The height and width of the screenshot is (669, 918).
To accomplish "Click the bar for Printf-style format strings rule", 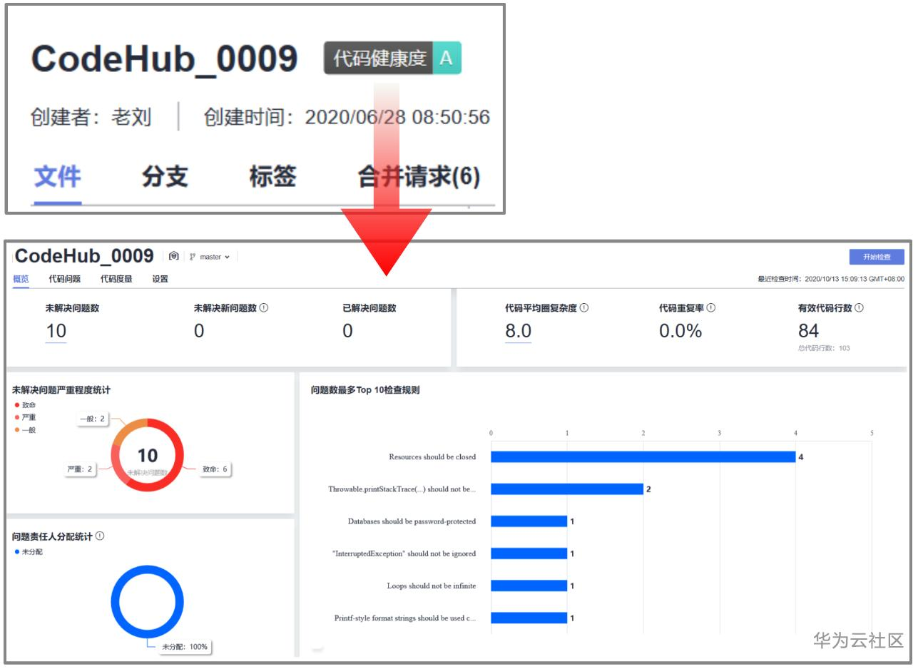I will 529,618.
